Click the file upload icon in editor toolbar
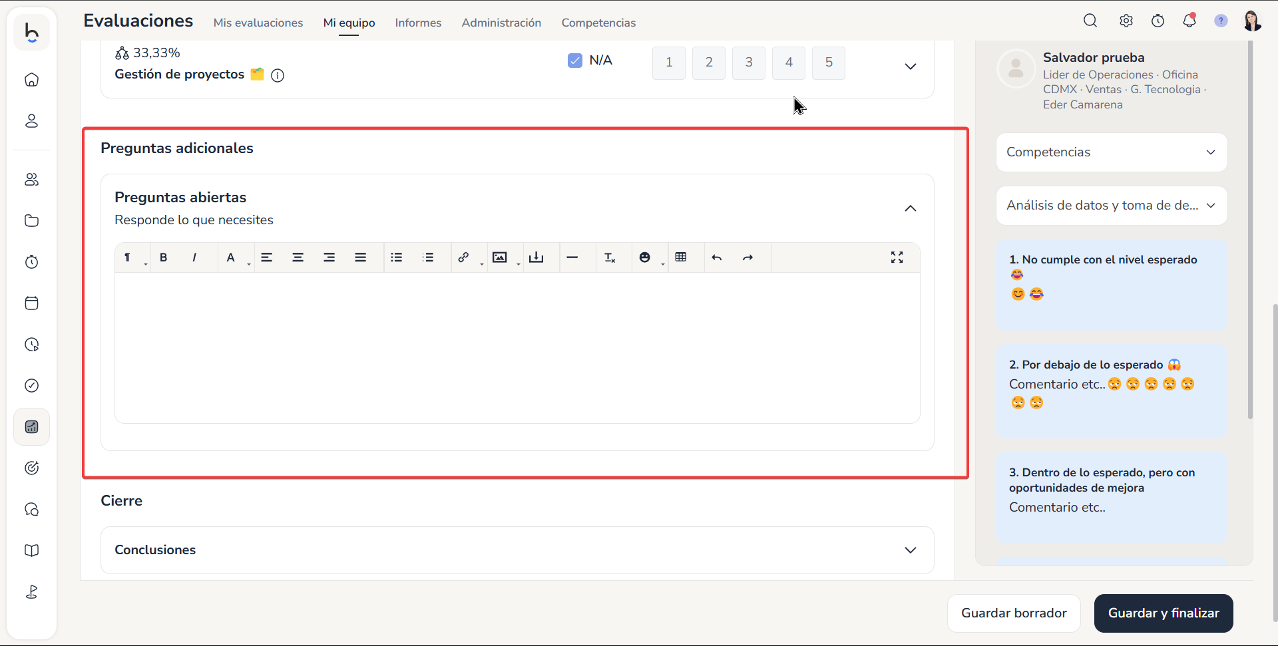 536,257
